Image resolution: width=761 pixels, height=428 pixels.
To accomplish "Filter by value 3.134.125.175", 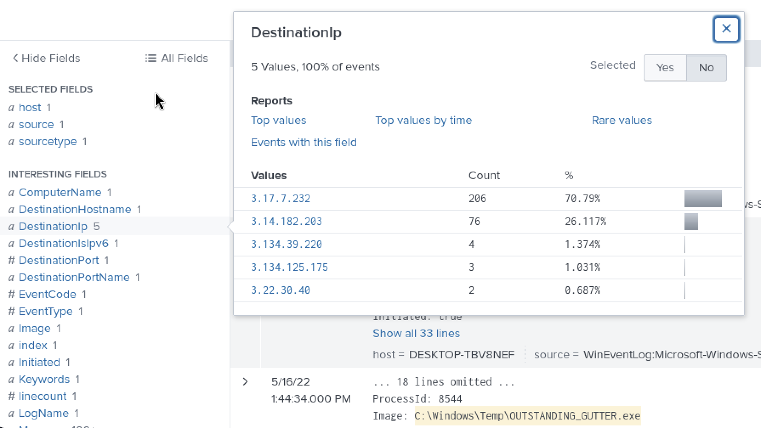I will point(290,267).
